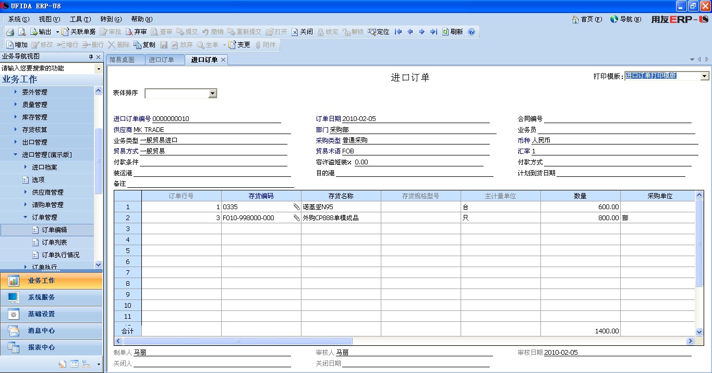Click the 弃审 un-approve button
The image size is (712, 373).
(x=136, y=32)
